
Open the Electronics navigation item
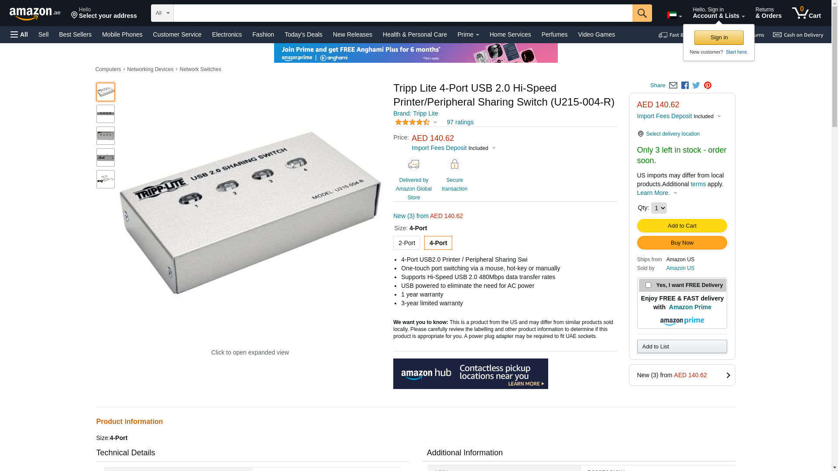[x=227, y=34]
